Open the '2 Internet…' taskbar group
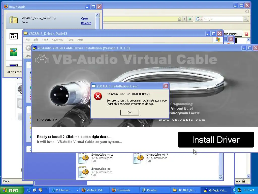The height and width of the screenshot is (194, 258). (x=64, y=190)
